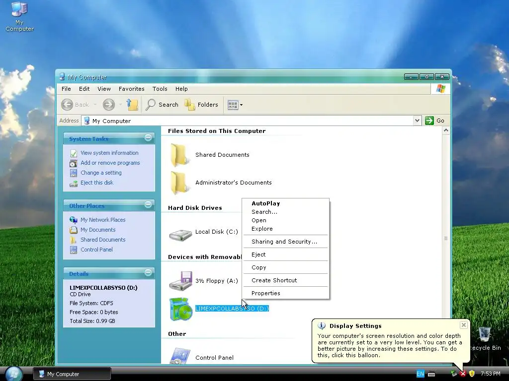This screenshot has width=509, height=381.
Task: Open the Forward button history dropdown arrow
Action: click(120, 105)
